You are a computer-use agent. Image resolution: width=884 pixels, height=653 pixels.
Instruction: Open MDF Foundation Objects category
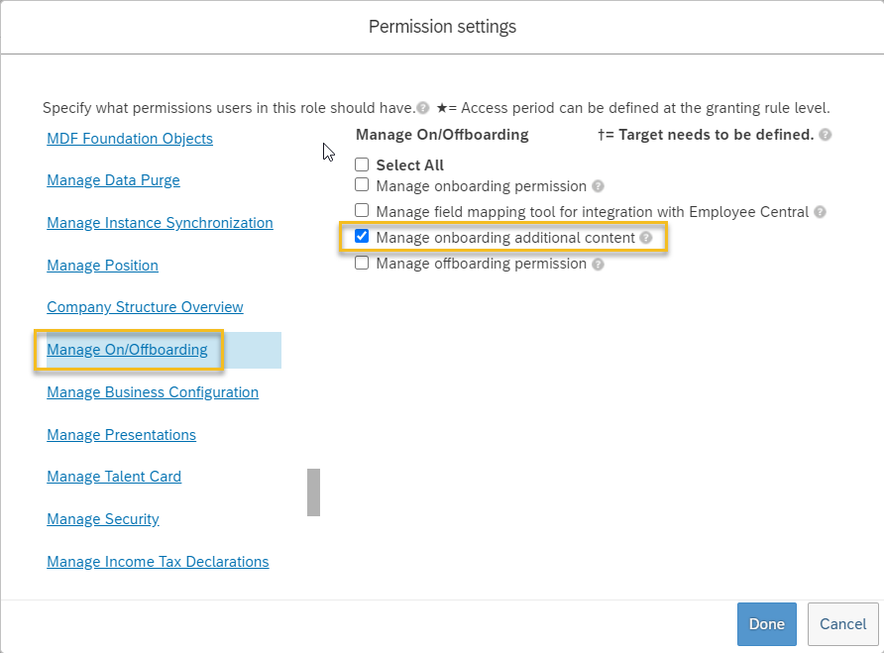point(130,139)
